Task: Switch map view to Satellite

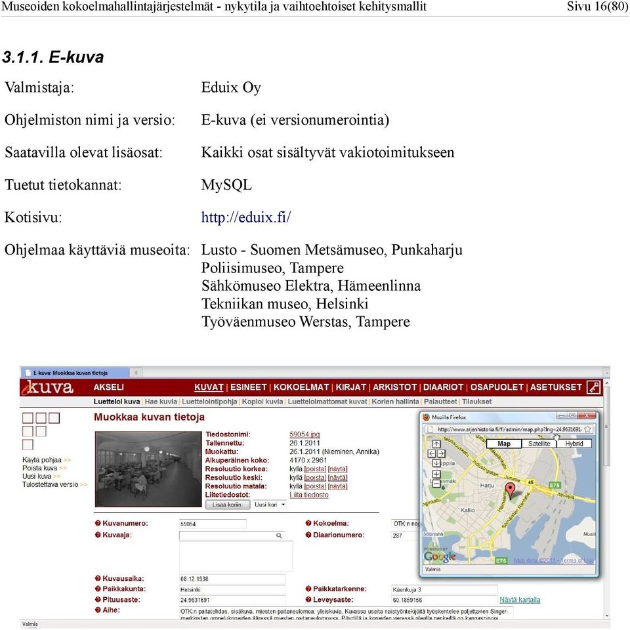Action: click(x=539, y=444)
